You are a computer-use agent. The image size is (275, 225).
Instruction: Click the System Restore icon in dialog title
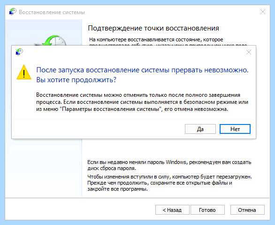19,52
